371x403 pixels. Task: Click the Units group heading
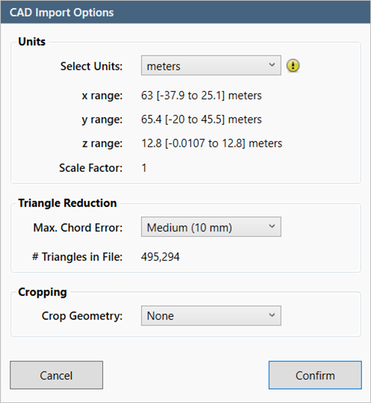click(32, 42)
